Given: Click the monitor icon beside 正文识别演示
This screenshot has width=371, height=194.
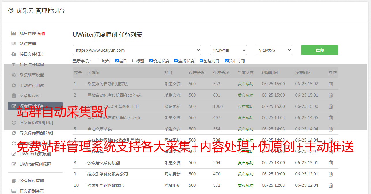Looking at the screenshot, I should click(x=14, y=191).
